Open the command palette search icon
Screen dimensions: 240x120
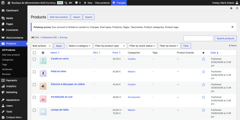tap(66, 3)
